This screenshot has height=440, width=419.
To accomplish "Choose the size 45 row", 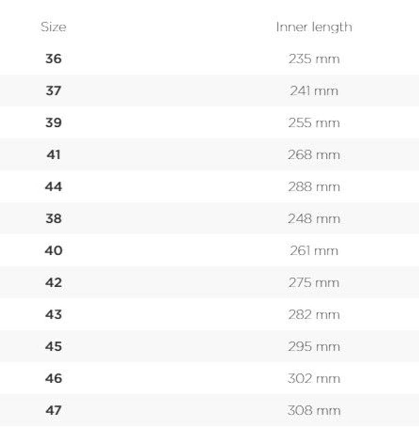I will [x=53, y=347].
